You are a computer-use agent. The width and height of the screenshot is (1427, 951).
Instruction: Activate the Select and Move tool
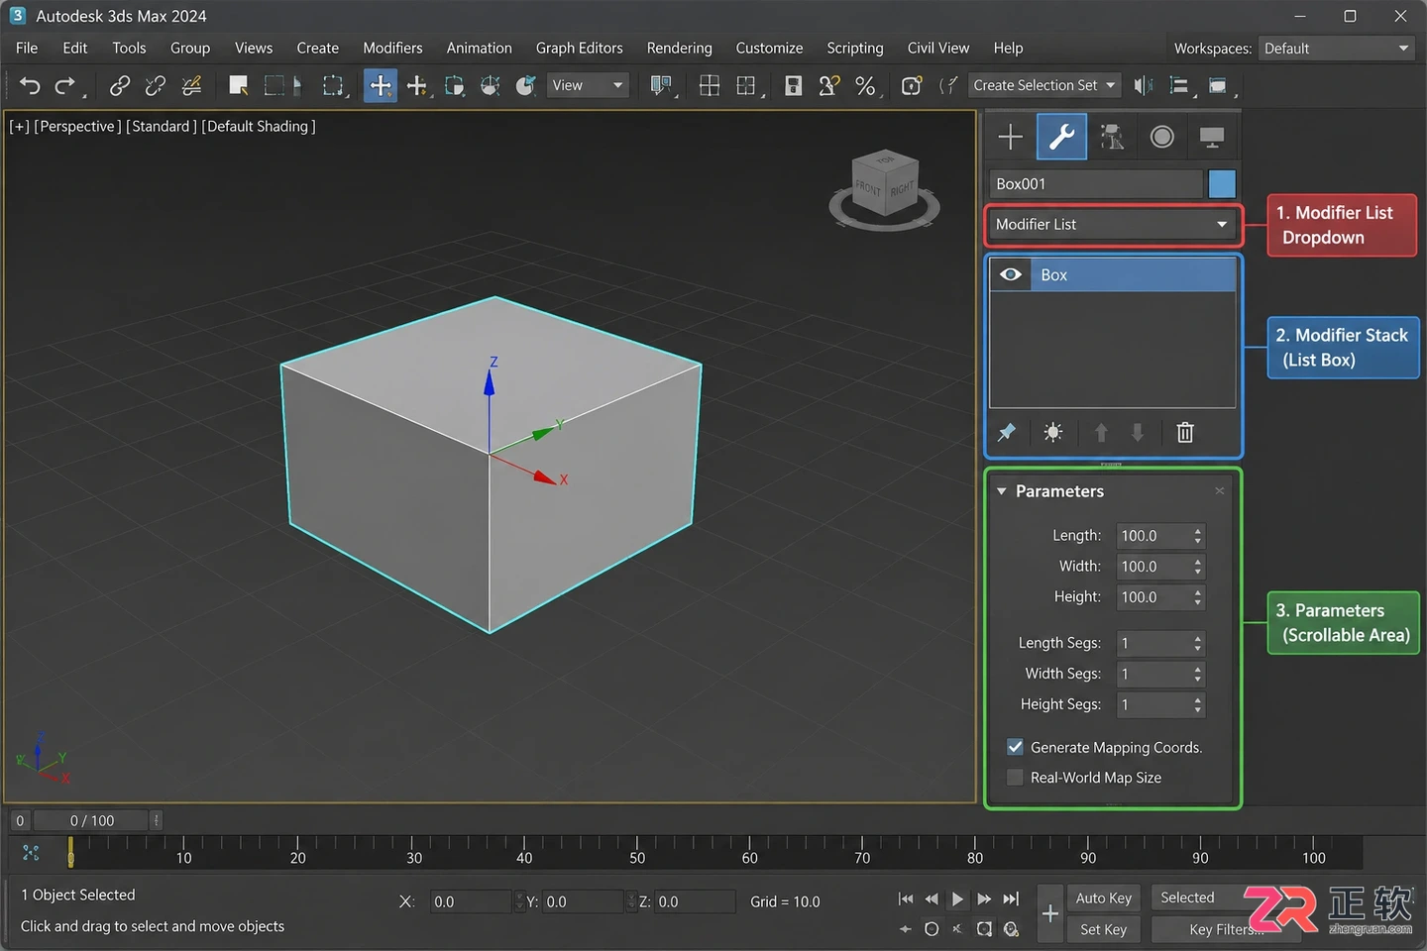(x=381, y=86)
